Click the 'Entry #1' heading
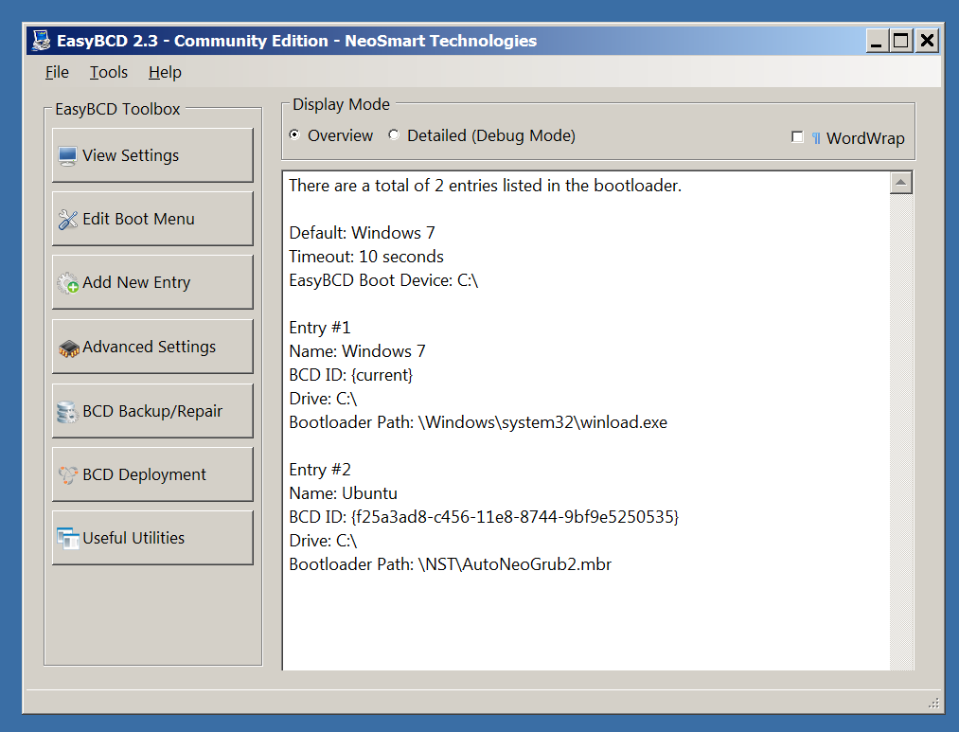The width and height of the screenshot is (959, 732). point(320,328)
